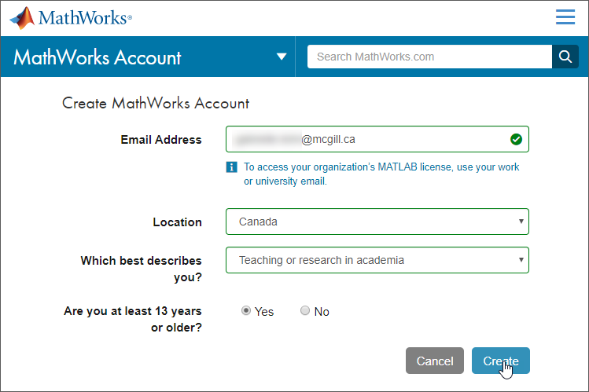Viewport: 589px width, 392px height.
Task: Click the MathWorks Account header title
Action: click(98, 57)
